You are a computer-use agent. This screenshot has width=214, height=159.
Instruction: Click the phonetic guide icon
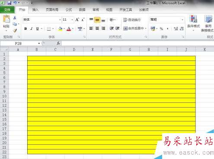(x=80, y=29)
